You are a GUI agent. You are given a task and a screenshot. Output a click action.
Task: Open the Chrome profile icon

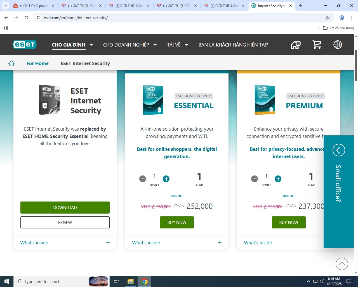click(x=342, y=18)
